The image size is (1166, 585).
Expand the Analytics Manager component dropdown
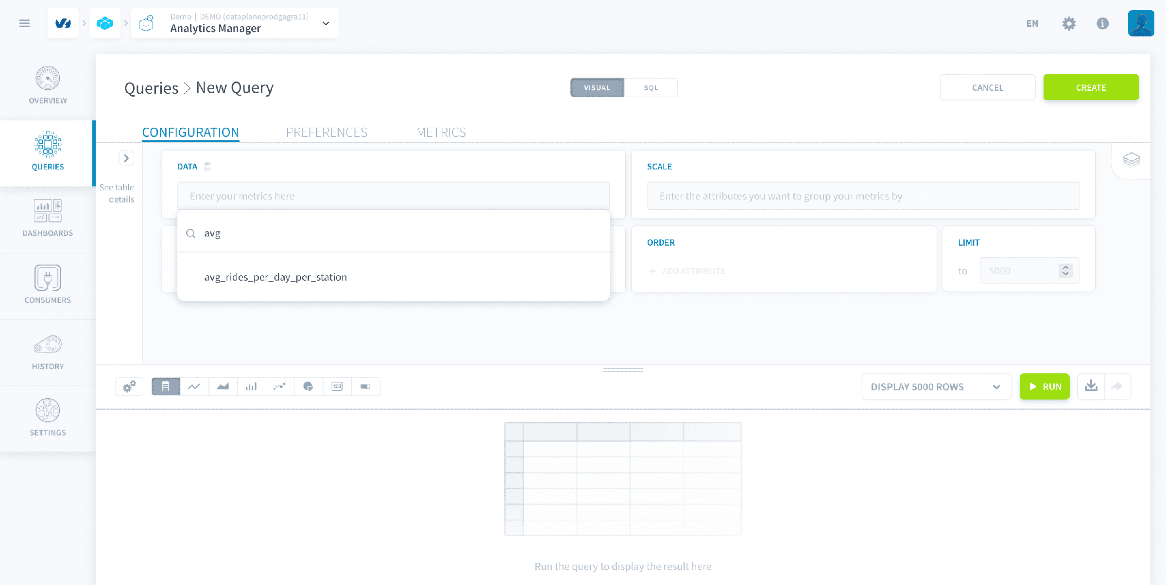coord(326,23)
